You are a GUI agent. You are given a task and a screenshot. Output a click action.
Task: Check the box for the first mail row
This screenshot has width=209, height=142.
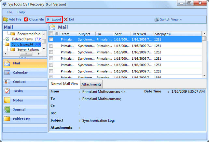(x=51, y=39)
